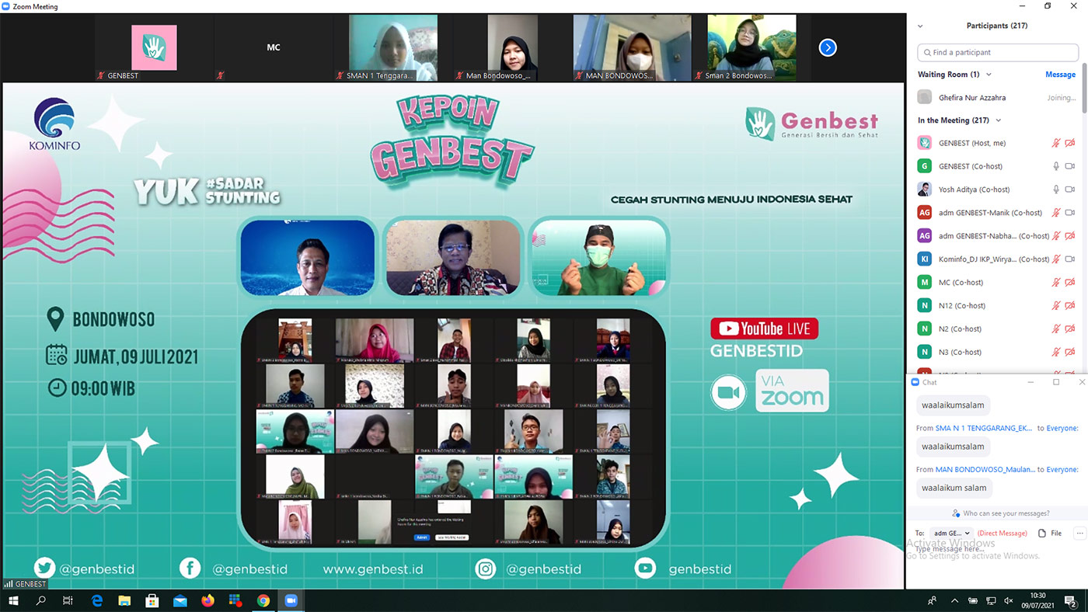
Task: Click sender SMA N 1 TENGGARANG_EK name
Action: tap(983, 428)
